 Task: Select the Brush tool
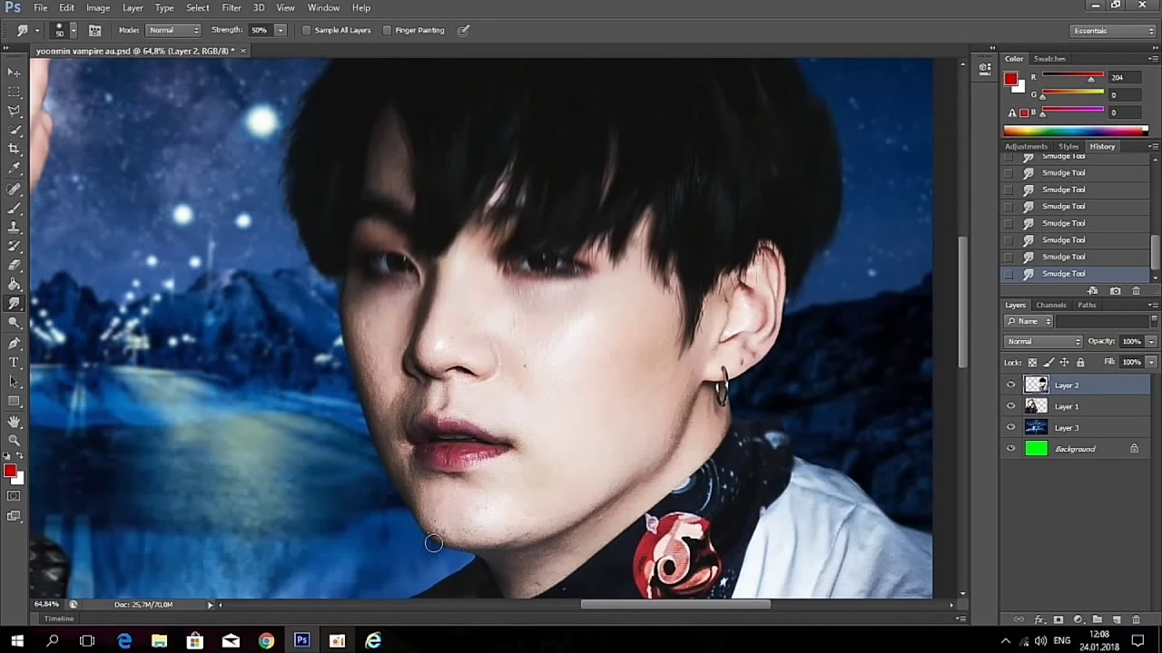coord(14,209)
